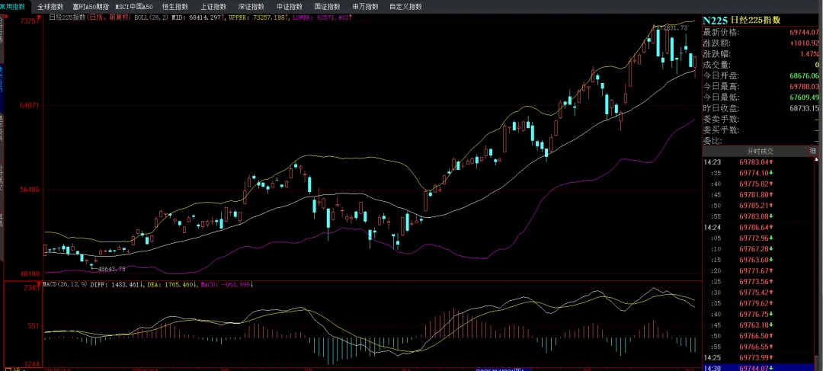Switch to the 国证指数 tab
823x371 pixels.
pyautogui.click(x=328, y=7)
